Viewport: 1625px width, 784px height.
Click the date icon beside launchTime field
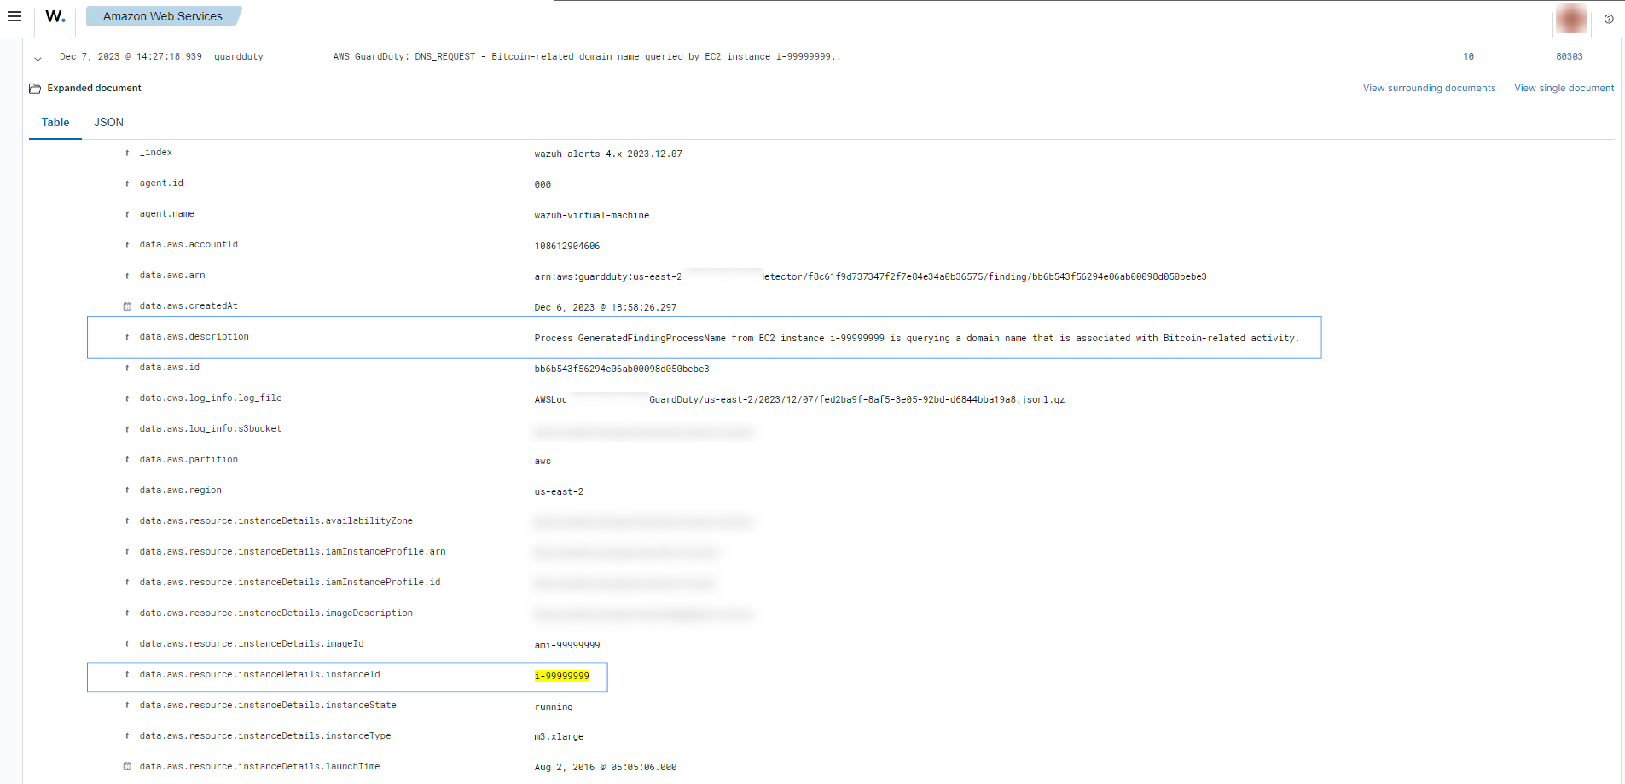127,767
